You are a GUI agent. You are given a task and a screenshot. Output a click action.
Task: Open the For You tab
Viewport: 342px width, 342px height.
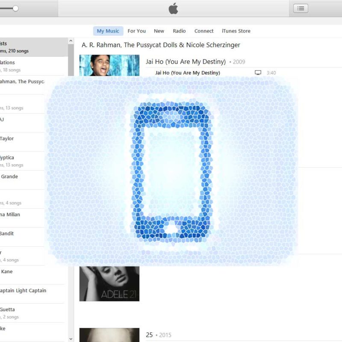pos(136,31)
